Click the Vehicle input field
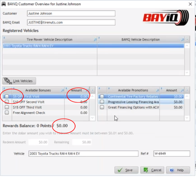The width and height of the screenshot is (196, 177). (x=83, y=153)
